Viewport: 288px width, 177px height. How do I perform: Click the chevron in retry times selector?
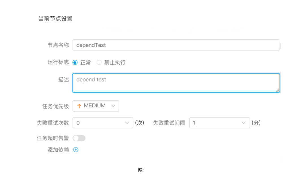tap(127, 123)
